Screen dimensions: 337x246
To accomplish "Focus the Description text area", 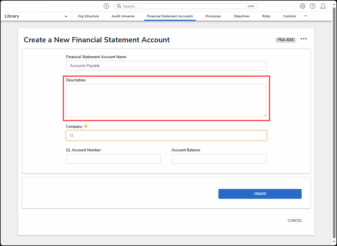I will 166,101.
